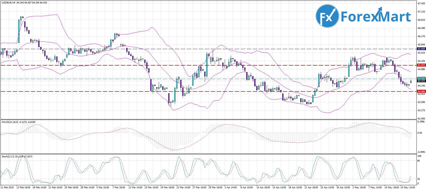Click the teal 64.503 price tag
This screenshot has height=190, width=426.
click(x=421, y=79)
